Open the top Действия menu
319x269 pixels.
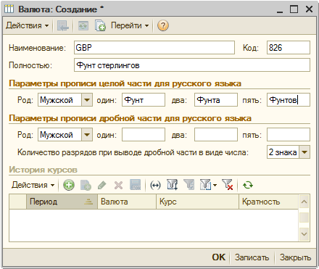point(27,25)
